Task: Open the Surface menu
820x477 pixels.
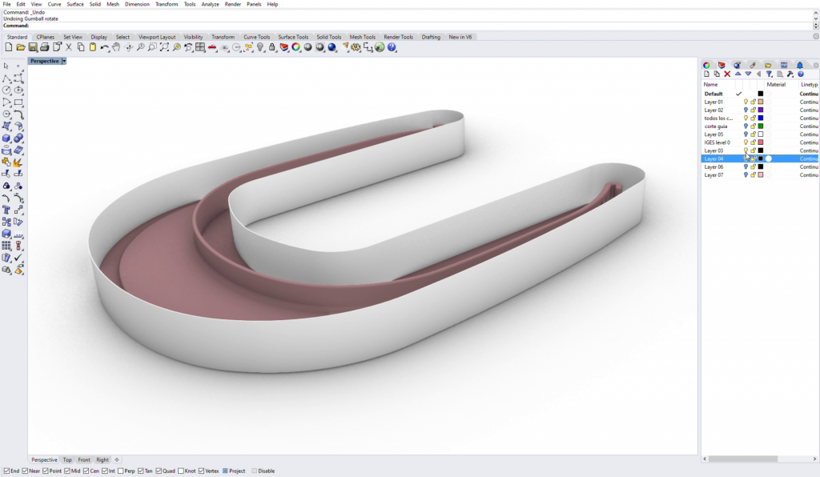Action: [x=75, y=4]
